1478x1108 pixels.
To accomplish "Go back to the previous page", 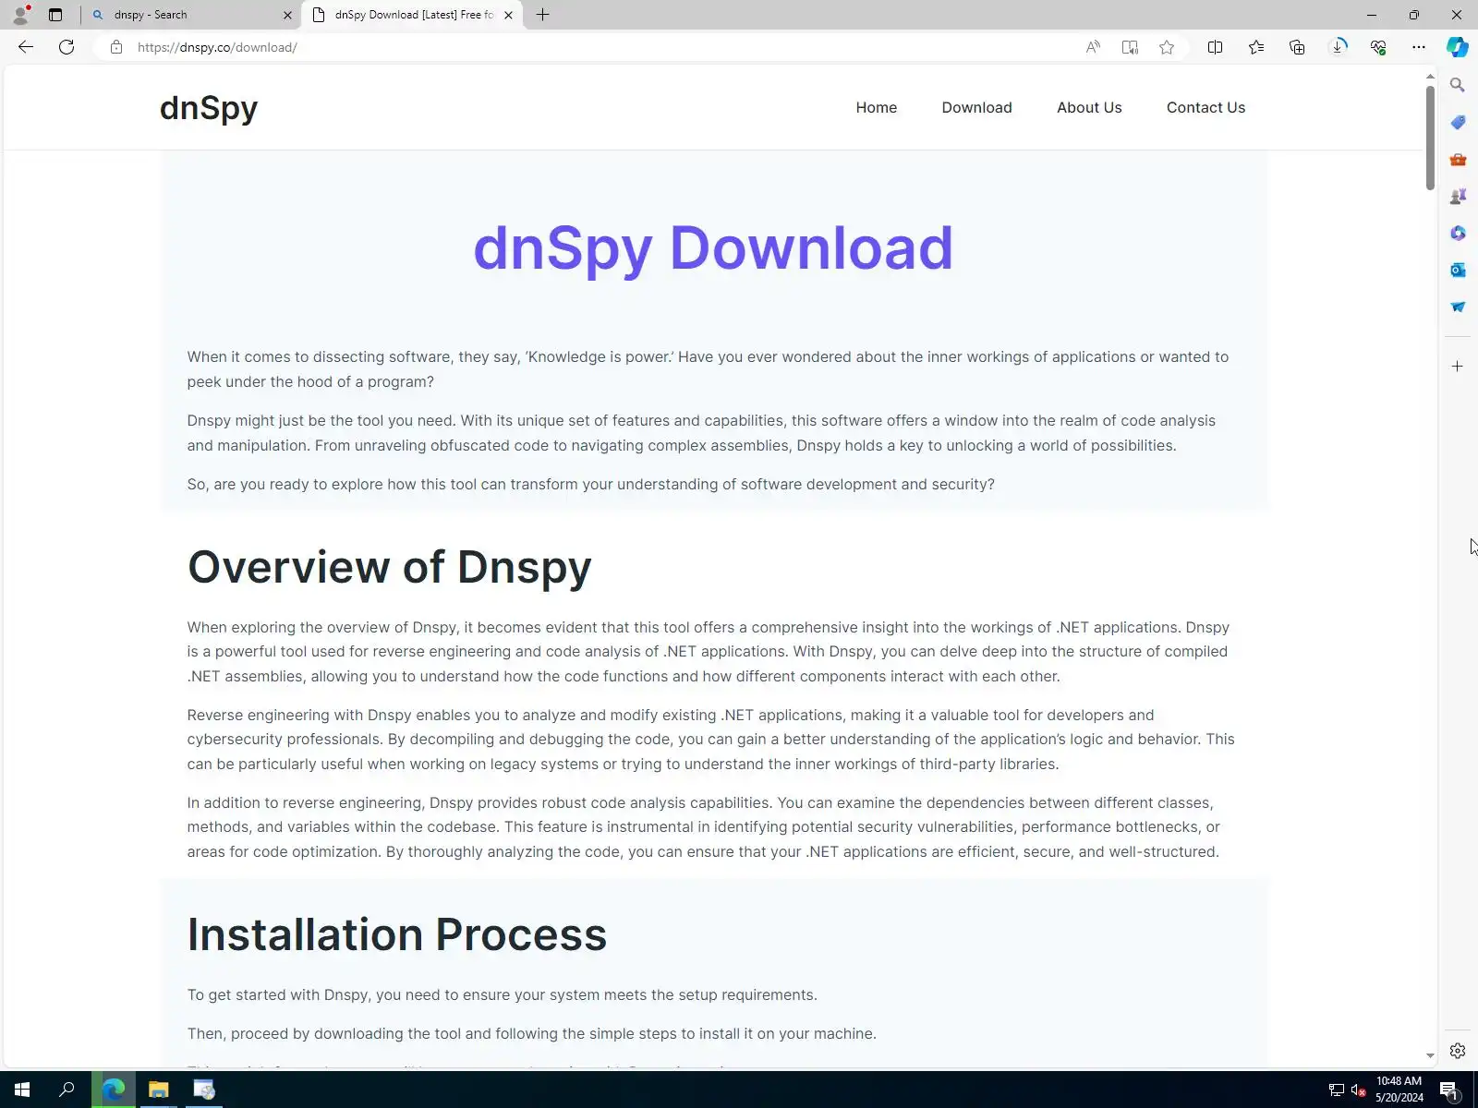I will pos(26,47).
